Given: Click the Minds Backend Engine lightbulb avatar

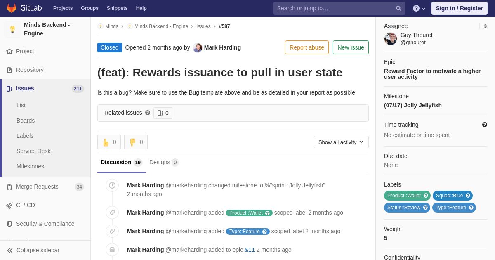Looking at the screenshot, I should [12, 29].
